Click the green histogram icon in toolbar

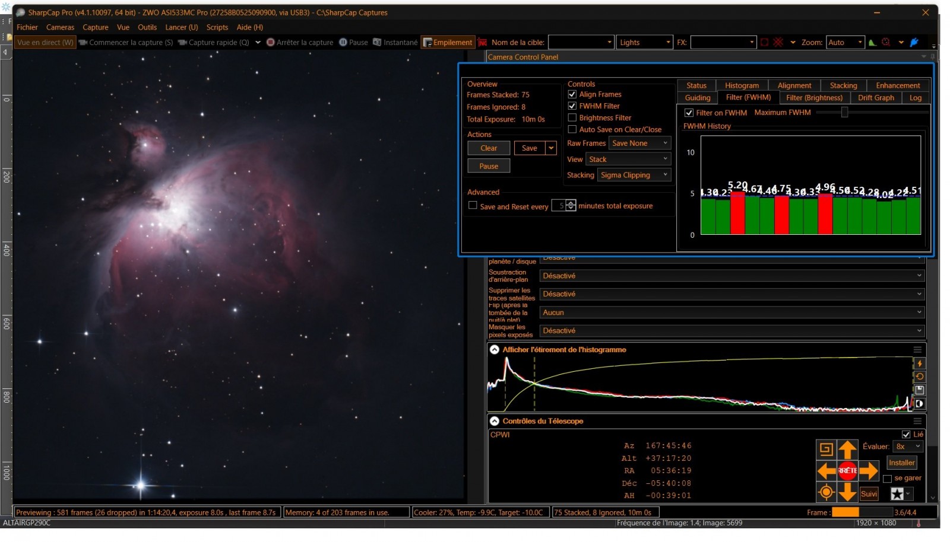tap(872, 43)
